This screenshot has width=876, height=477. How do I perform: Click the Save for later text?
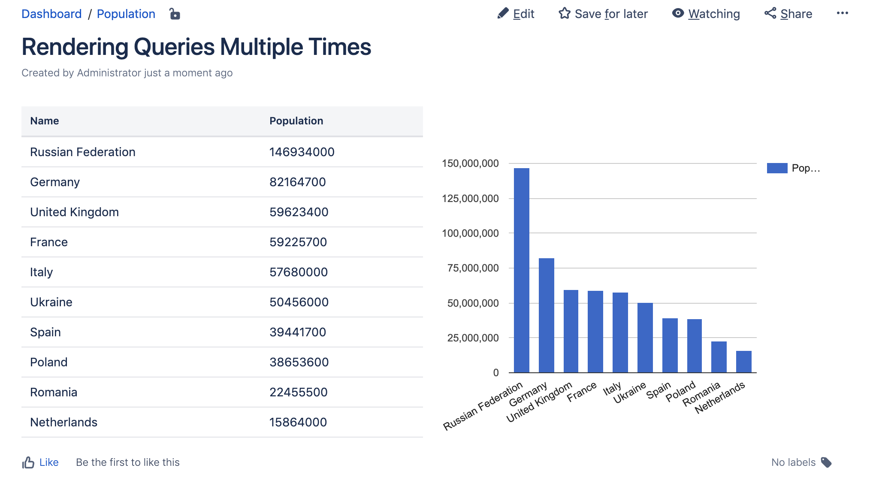(611, 14)
